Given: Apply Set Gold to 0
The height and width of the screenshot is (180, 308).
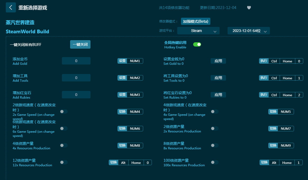Looking at the screenshot, I should pos(218,61).
